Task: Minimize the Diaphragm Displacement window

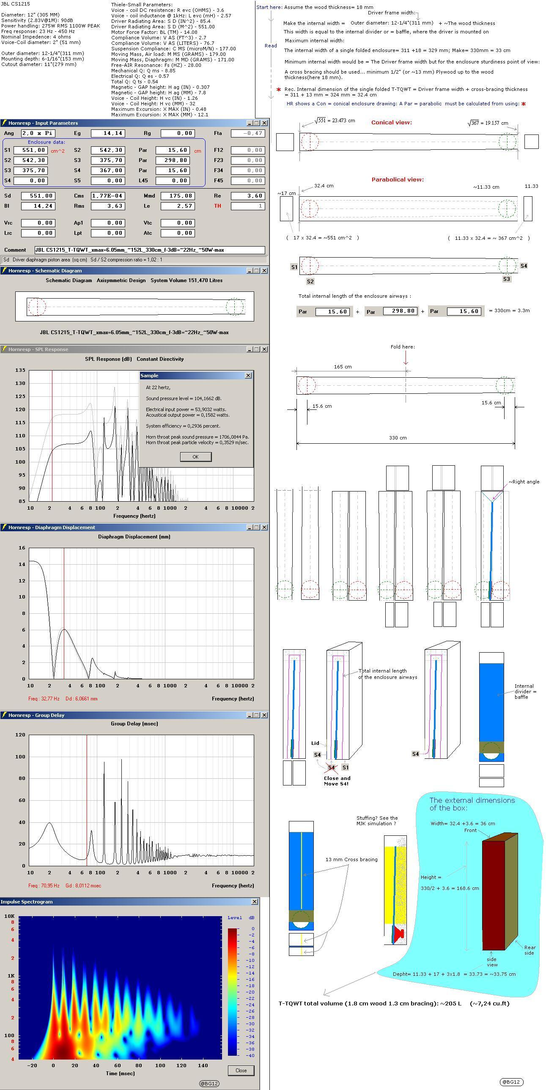Action: 250,527
